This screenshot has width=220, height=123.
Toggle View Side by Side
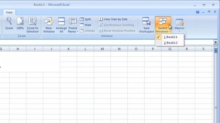pos(113,19)
